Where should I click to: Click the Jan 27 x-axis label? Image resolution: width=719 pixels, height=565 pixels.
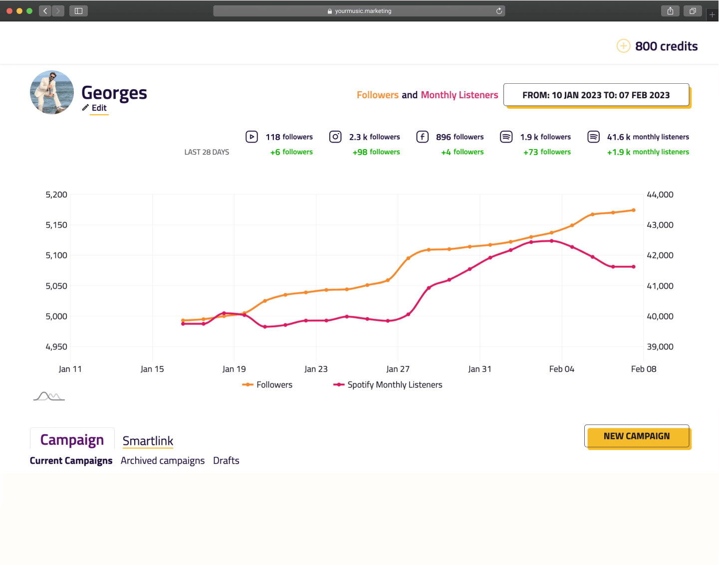pyautogui.click(x=398, y=369)
